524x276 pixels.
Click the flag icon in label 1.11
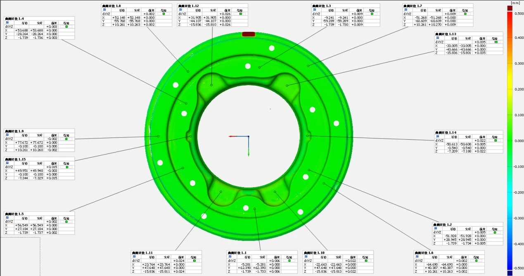coord(134,257)
